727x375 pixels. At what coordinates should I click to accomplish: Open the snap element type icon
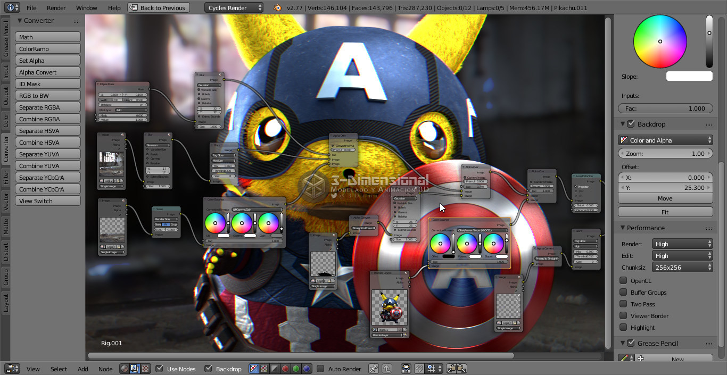click(434, 369)
